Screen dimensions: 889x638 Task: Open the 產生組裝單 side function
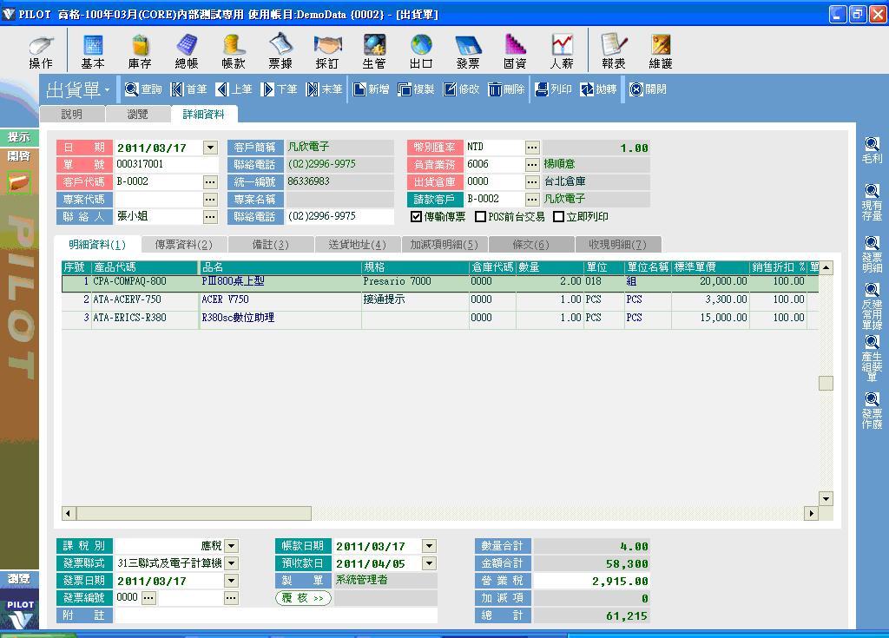872,358
